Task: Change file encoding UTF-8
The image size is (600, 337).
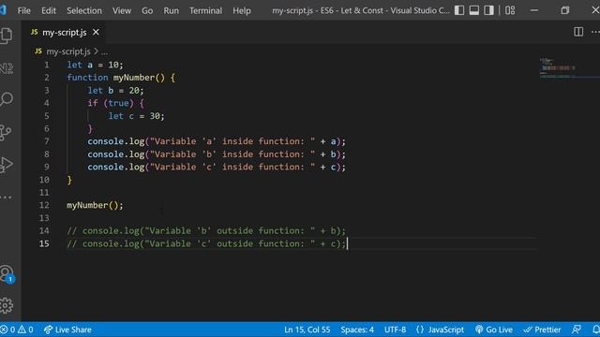Action: tap(395, 330)
